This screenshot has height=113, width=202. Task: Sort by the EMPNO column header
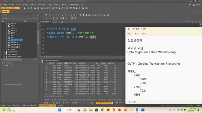pyautogui.click(x=52, y=63)
